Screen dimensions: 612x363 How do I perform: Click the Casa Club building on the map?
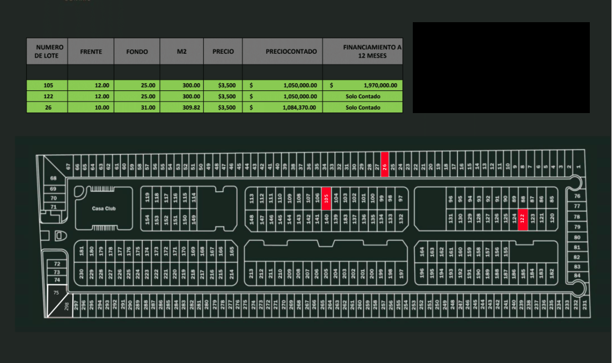click(104, 208)
